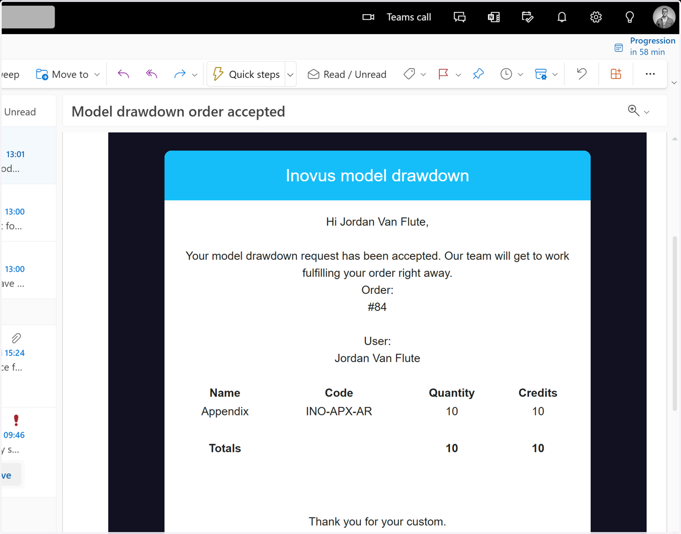Click order number #84
Screen dimensions: 681x534
pos(377,307)
